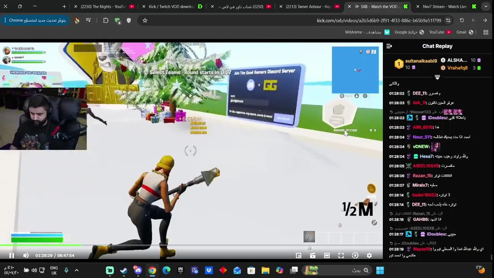Image resolution: width=494 pixels, height=278 pixels.
Task: Open Vrahafq8 gifter entry
Action: pos(461,68)
